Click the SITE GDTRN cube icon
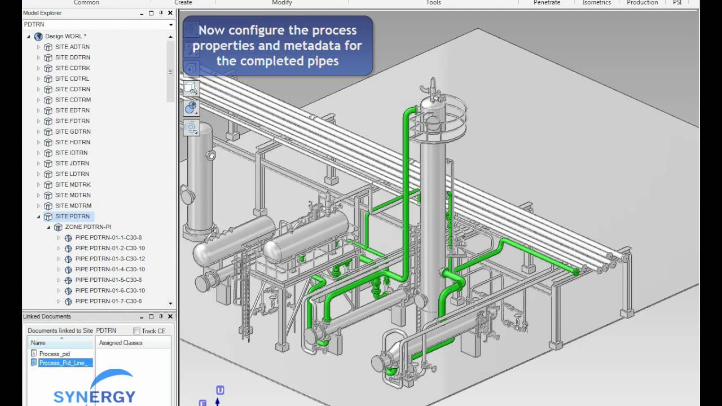 click(x=49, y=131)
